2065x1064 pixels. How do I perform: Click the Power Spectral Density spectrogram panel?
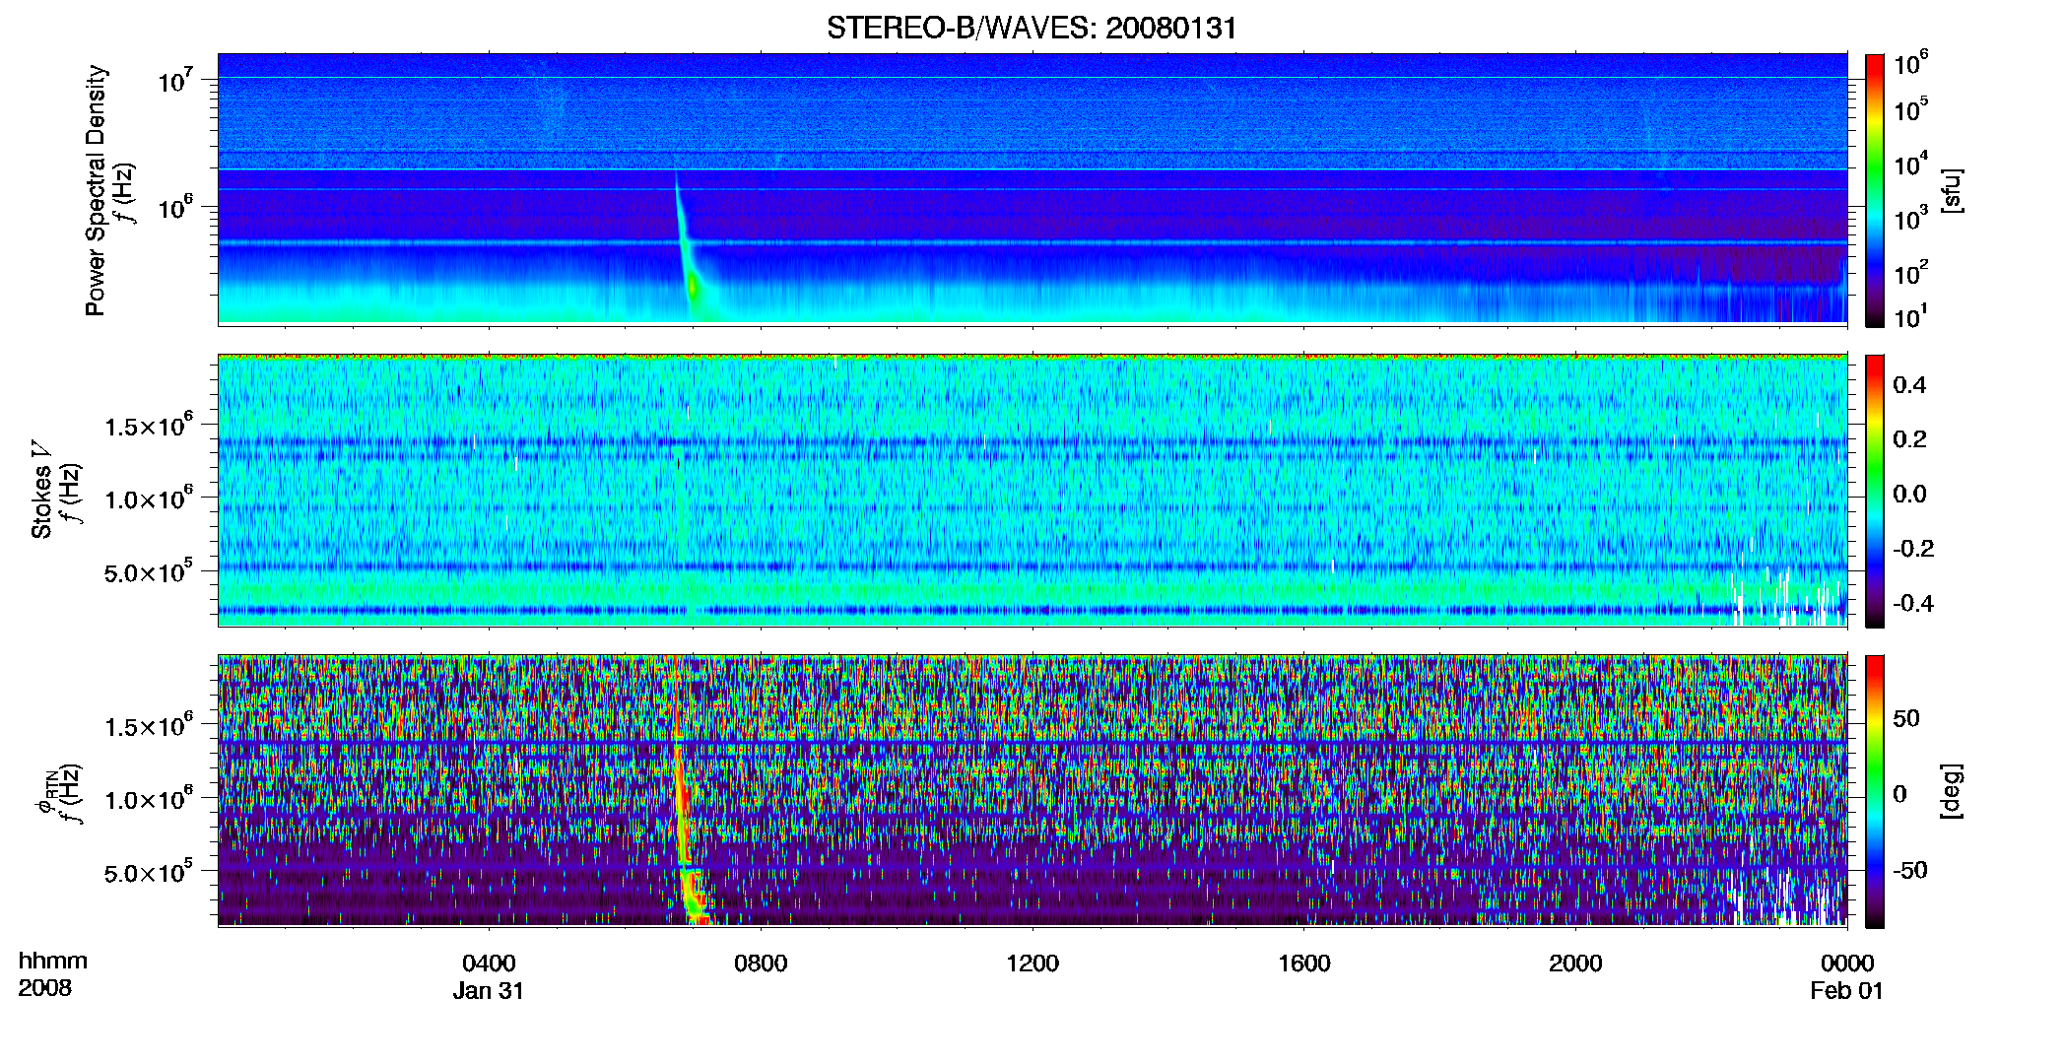coord(1032,188)
